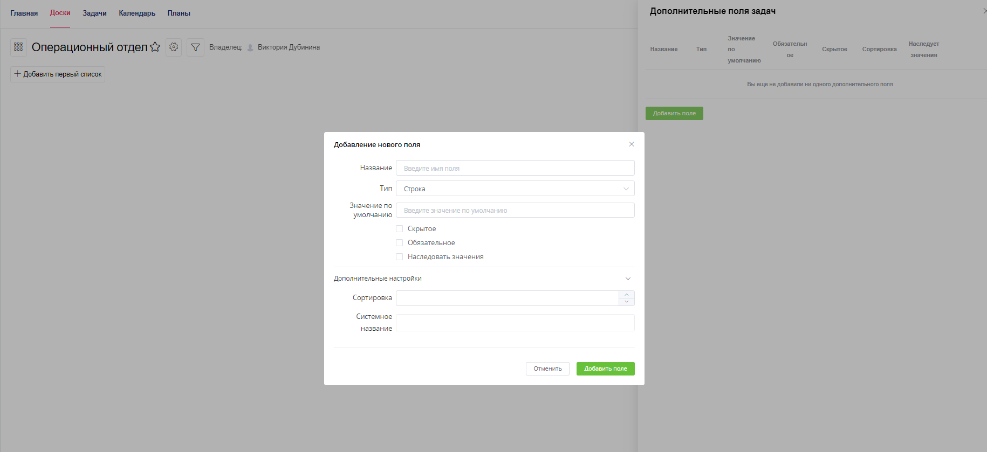Click green Добавить поле button in dialog
The width and height of the screenshot is (987, 452).
605,368
